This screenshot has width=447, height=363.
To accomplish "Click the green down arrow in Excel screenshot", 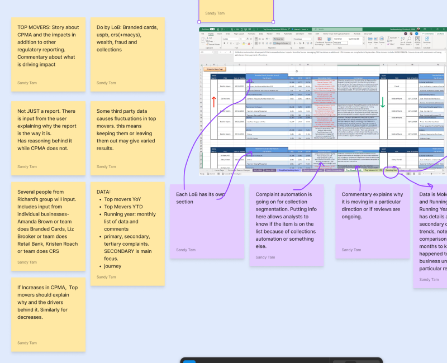I will tap(383, 102).
